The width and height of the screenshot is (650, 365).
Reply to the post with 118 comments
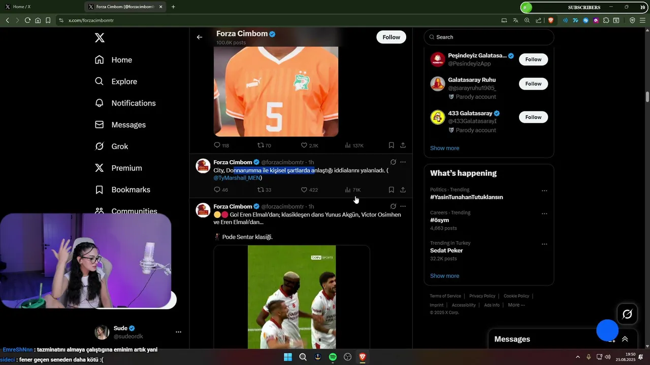click(x=221, y=145)
